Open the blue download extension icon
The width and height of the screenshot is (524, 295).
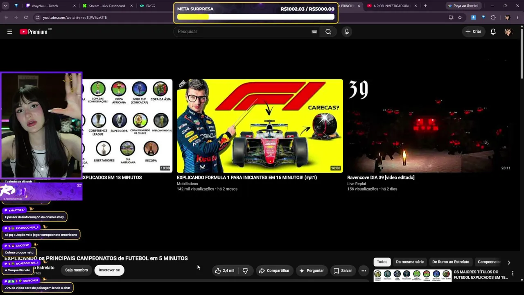[474, 18]
